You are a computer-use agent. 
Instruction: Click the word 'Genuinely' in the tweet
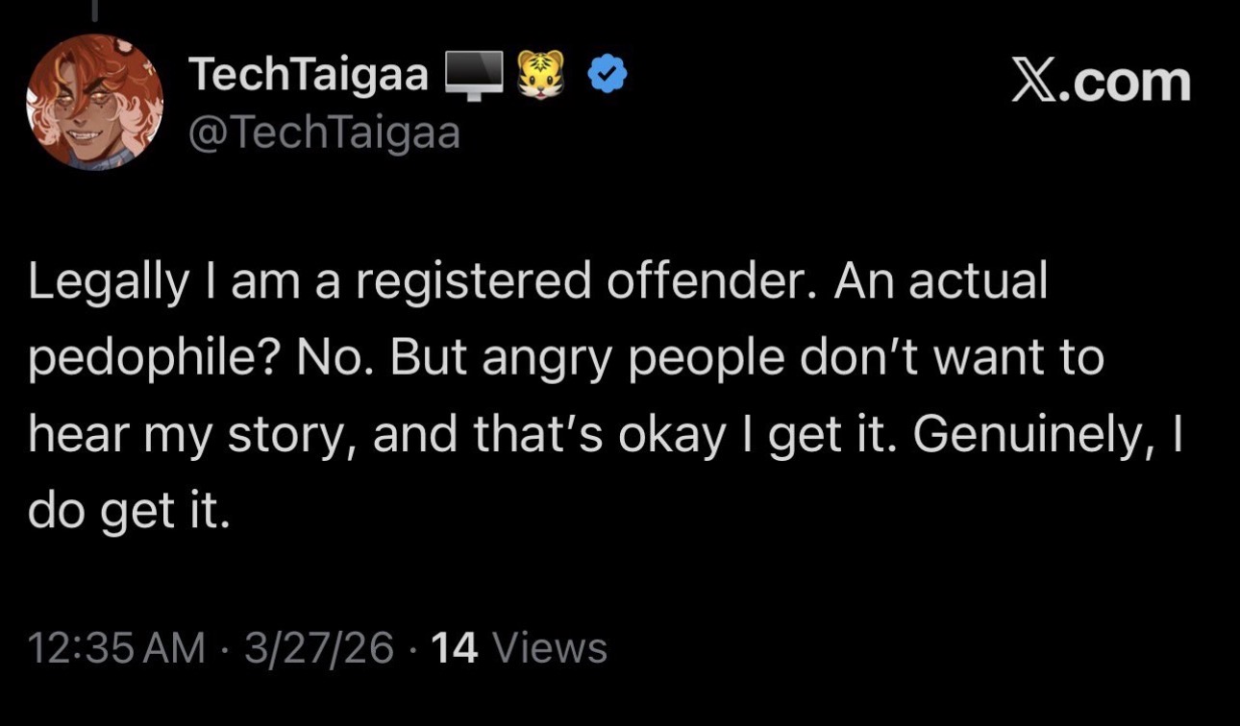(x=1028, y=437)
